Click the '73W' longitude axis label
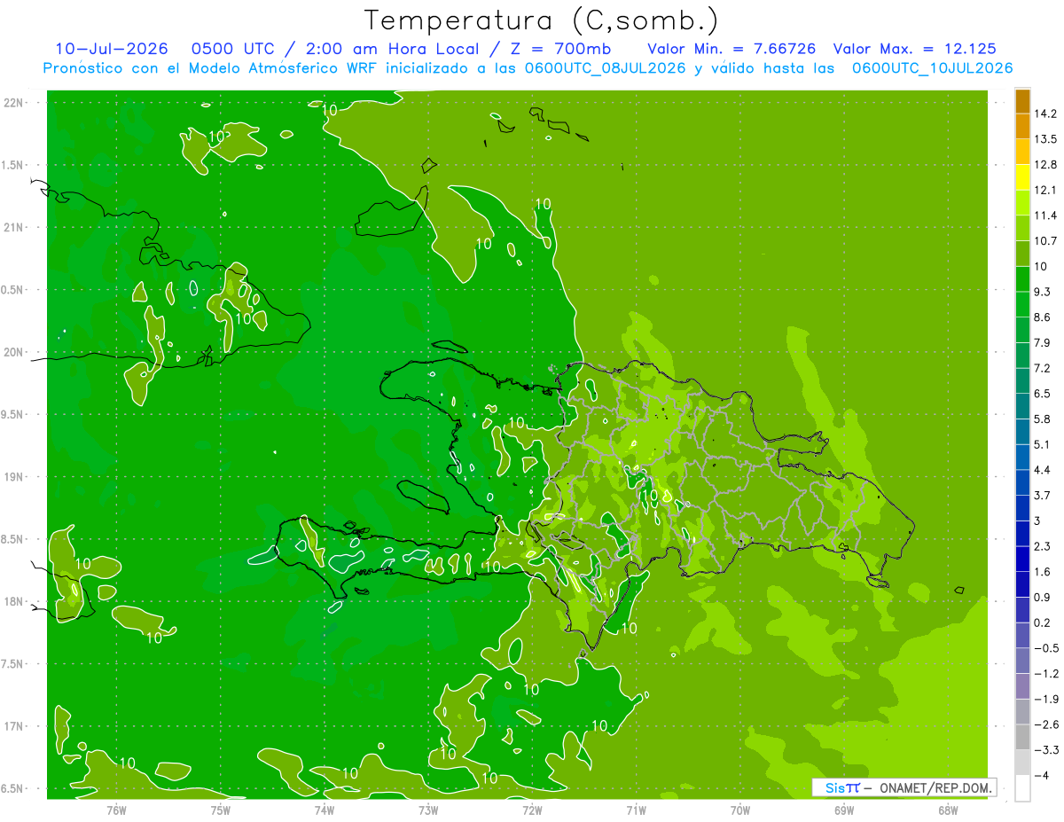 pos(428,811)
